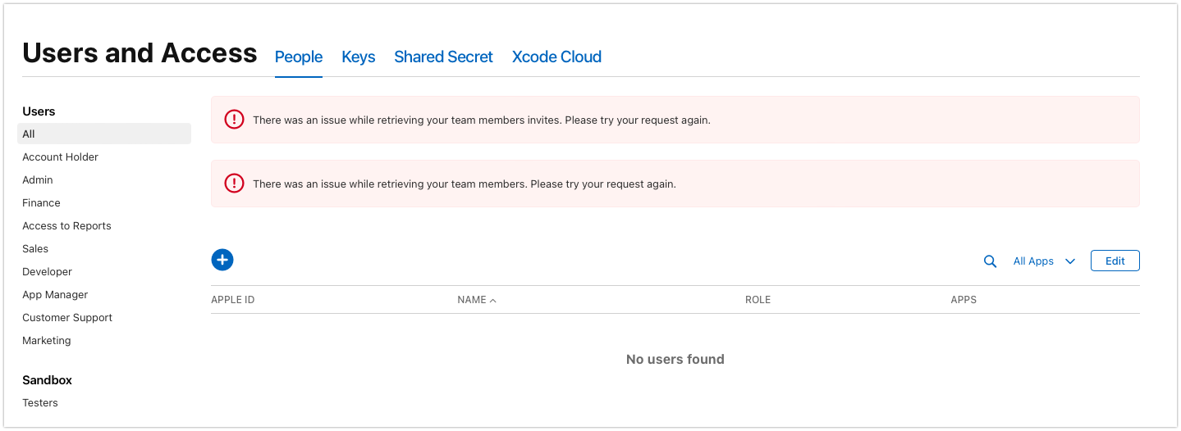Image resolution: width=1181 pixels, height=431 pixels.
Task: Click the blue plus add user icon
Action: (x=222, y=260)
